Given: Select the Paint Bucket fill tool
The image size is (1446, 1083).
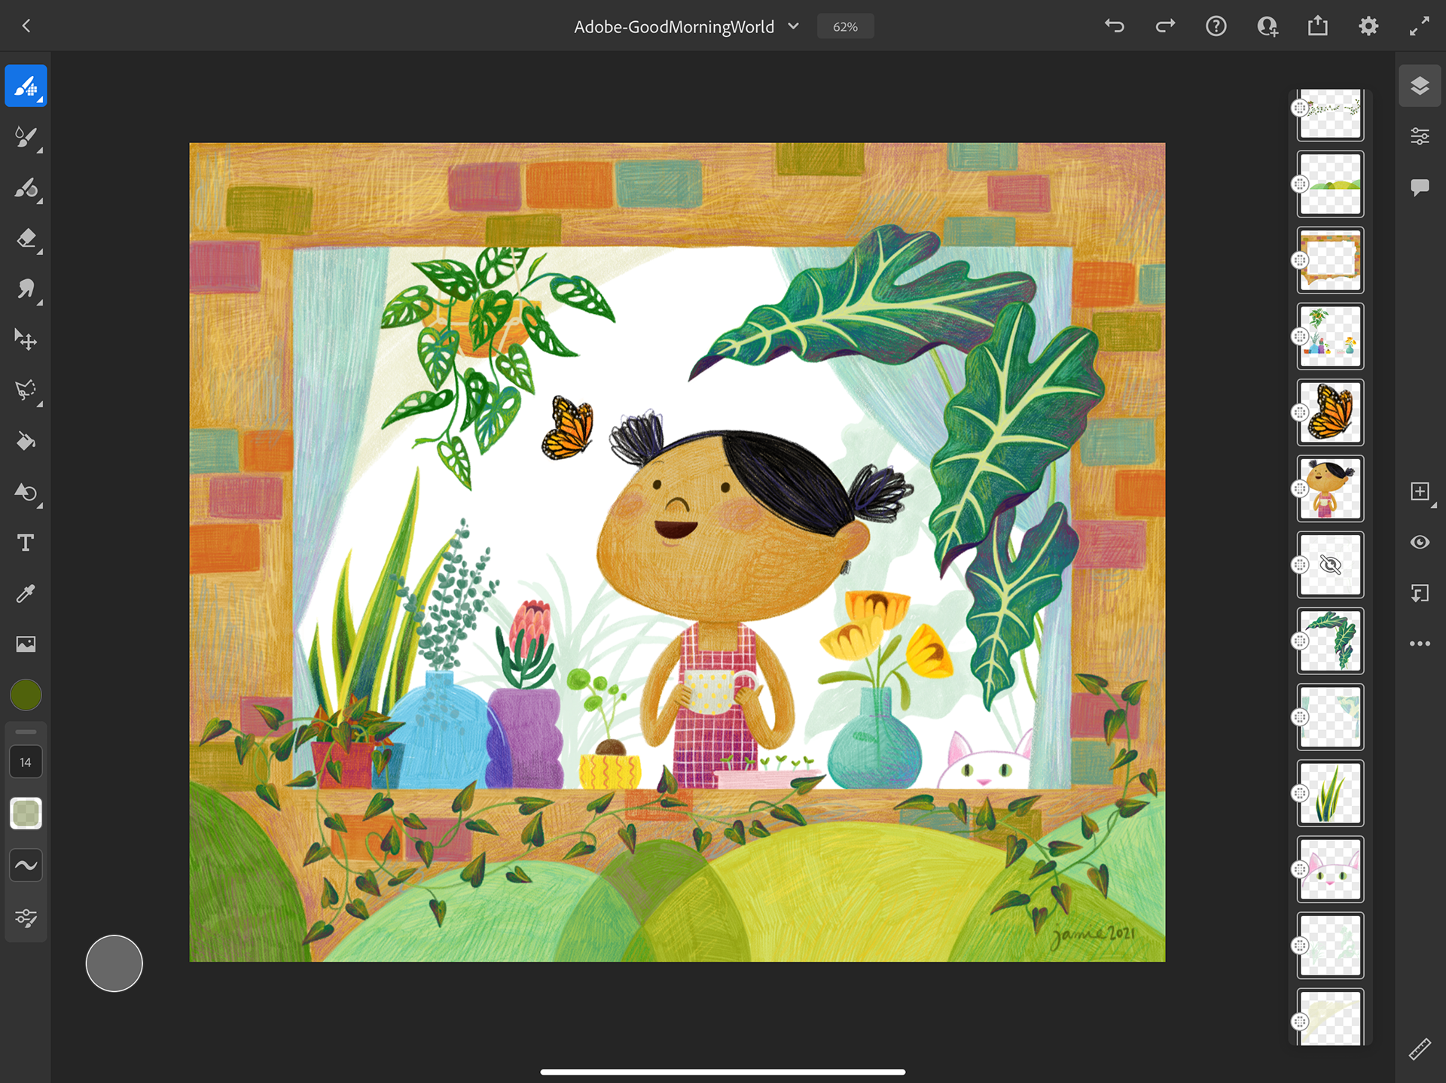Looking at the screenshot, I should click(x=26, y=441).
